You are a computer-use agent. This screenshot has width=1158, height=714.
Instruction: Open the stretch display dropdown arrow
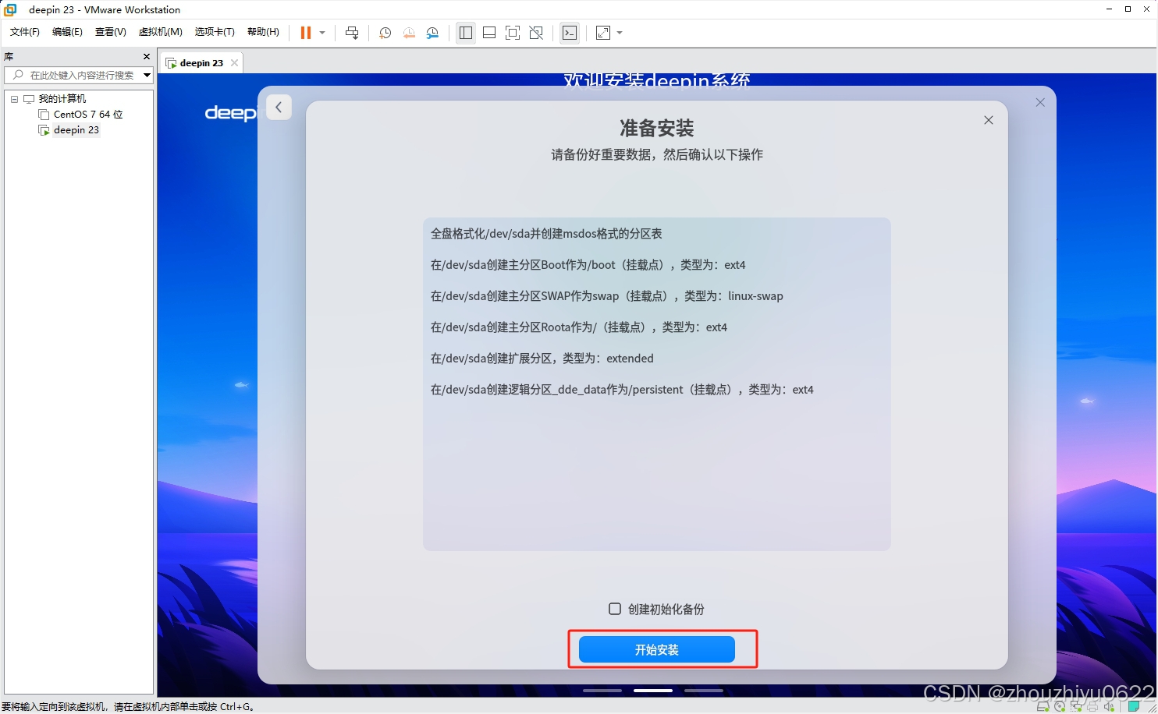tap(620, 33)
